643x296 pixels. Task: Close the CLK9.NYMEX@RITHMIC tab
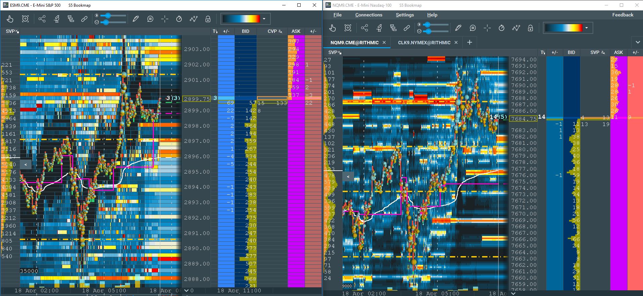(x=456, y=43)
